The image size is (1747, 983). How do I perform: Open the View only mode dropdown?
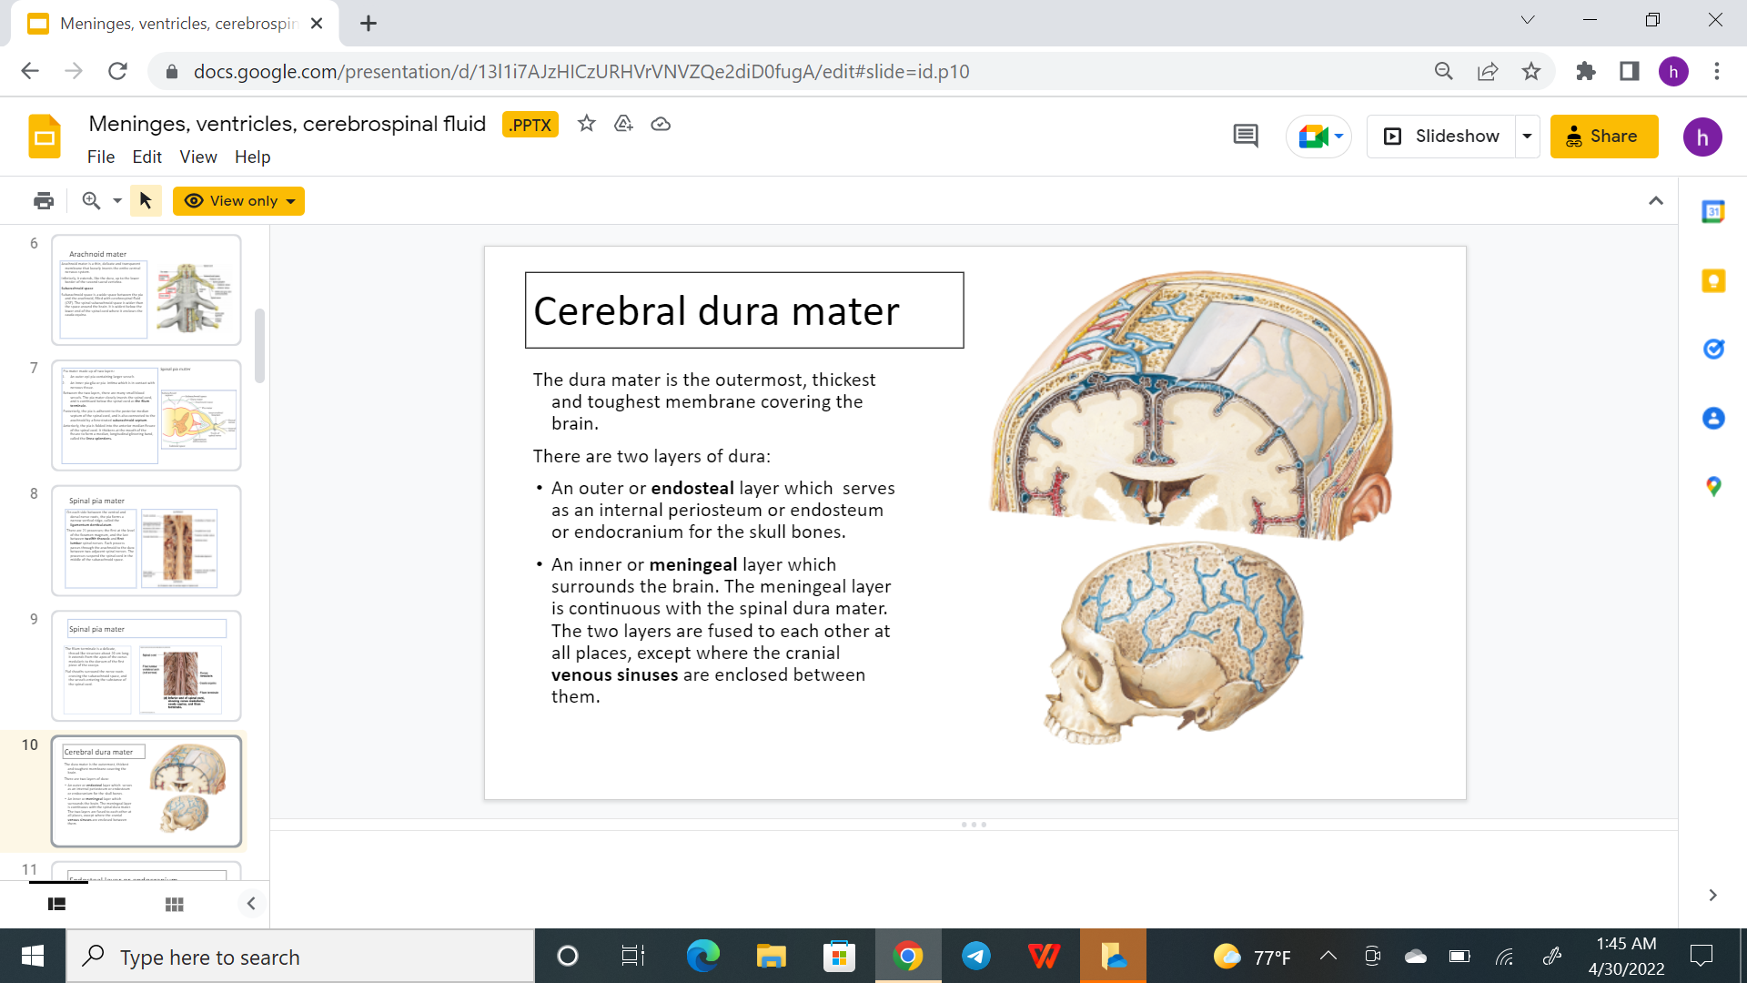coord(239,201)
